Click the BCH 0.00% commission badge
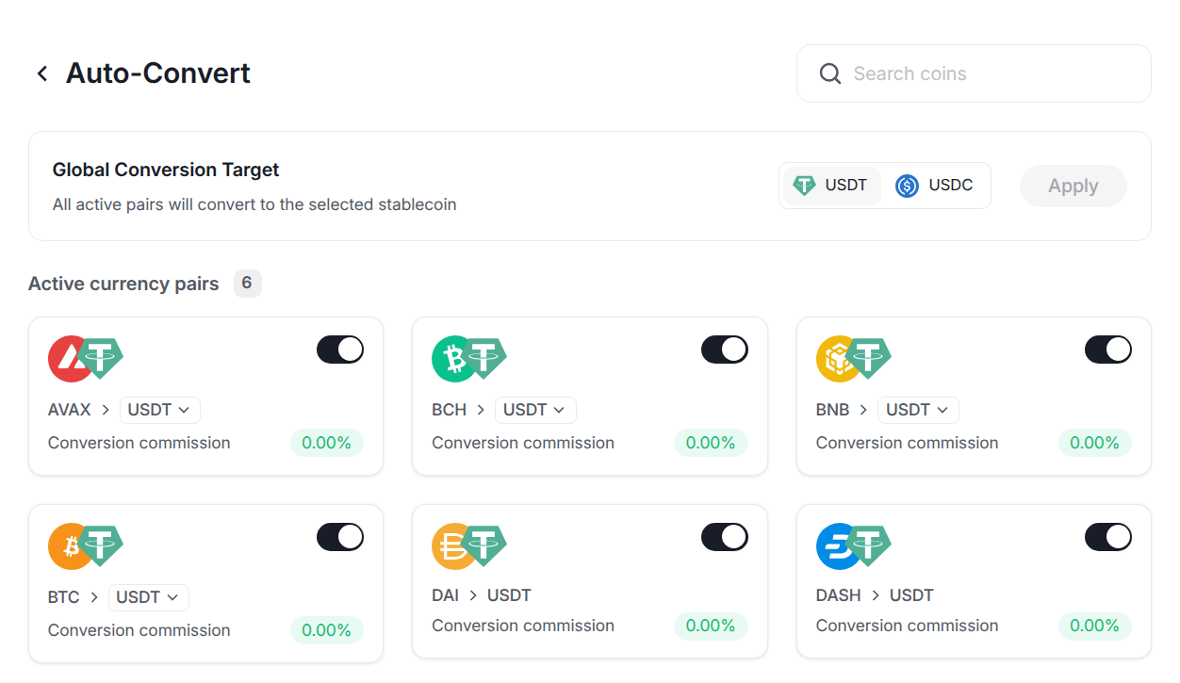The width and height of the screenshot is (1180, 683). [x=711, y=443]
